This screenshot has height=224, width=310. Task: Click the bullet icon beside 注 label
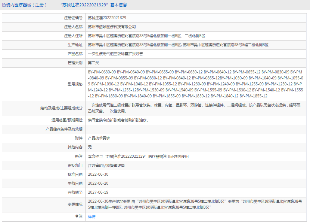coord(77,216)
